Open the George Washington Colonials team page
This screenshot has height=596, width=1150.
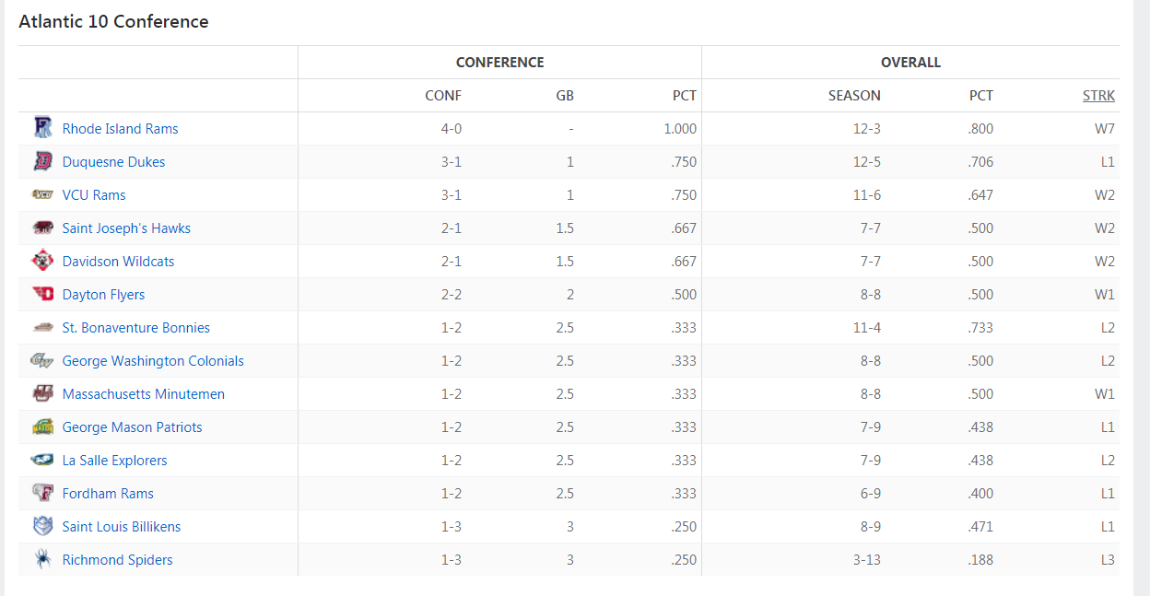pyautogui.click(x=153, y=361)
